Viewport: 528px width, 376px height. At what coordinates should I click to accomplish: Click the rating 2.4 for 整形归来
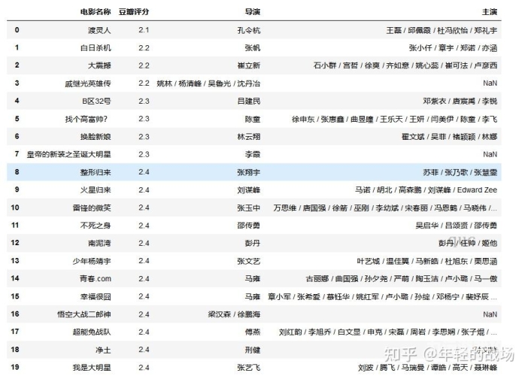[x=144, y=172]
